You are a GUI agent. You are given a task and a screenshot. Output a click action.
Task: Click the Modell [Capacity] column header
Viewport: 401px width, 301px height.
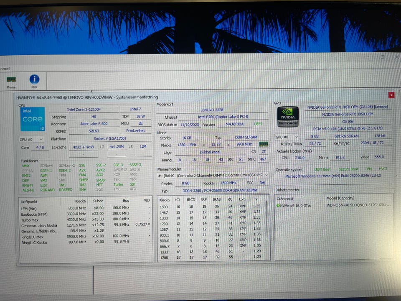[x=340, y=198]
